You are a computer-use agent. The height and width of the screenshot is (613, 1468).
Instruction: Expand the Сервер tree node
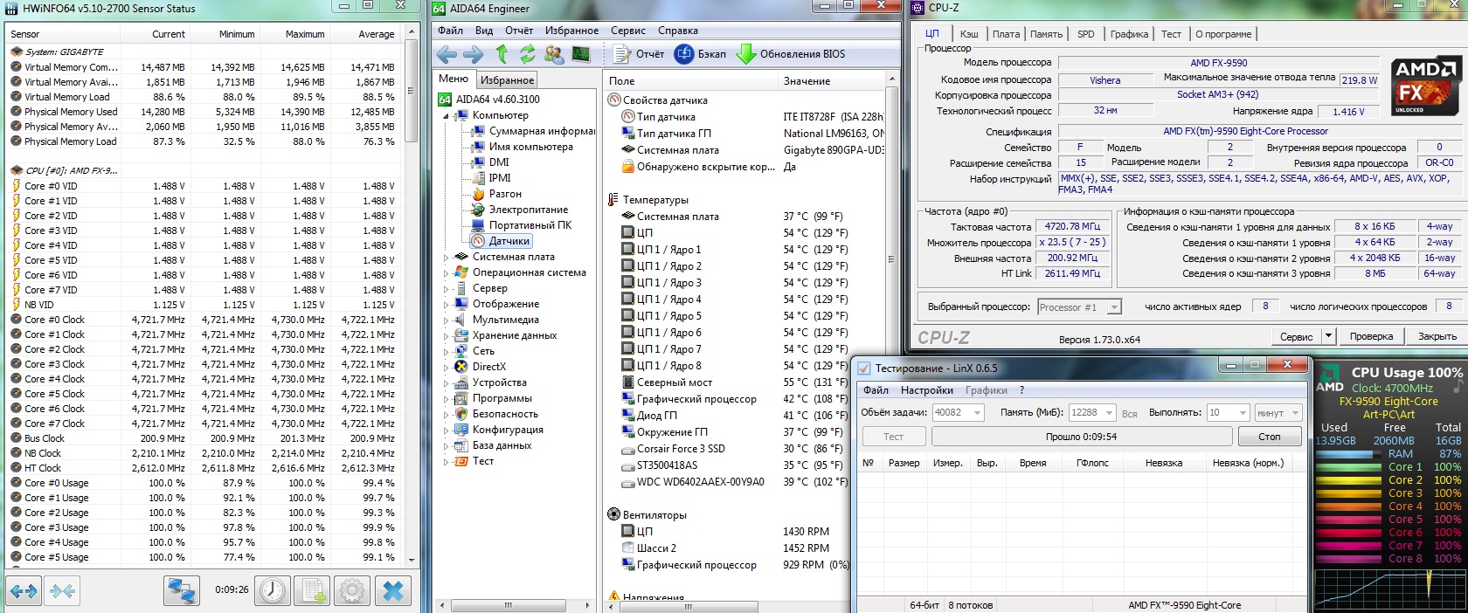tap(446, 288)
